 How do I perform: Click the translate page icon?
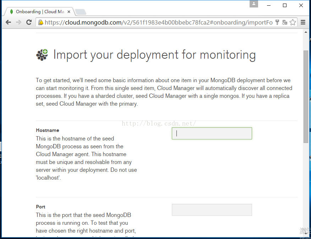[285, 22]
